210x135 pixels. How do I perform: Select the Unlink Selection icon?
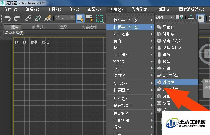point(38,18)
